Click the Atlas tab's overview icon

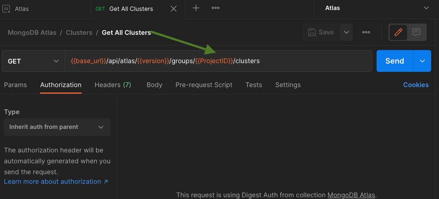pos(6,9)
